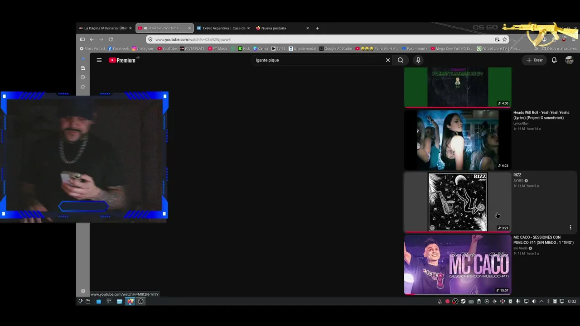Open sidebar settings gear icon
The width and height of the screenshot is (580, 326).
point(83,292)
